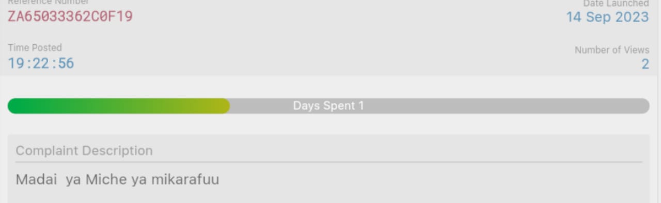The width and height of the screenshot is (661, 203).
Task: Click the Date Launched label
Action: tap(616, 3)
